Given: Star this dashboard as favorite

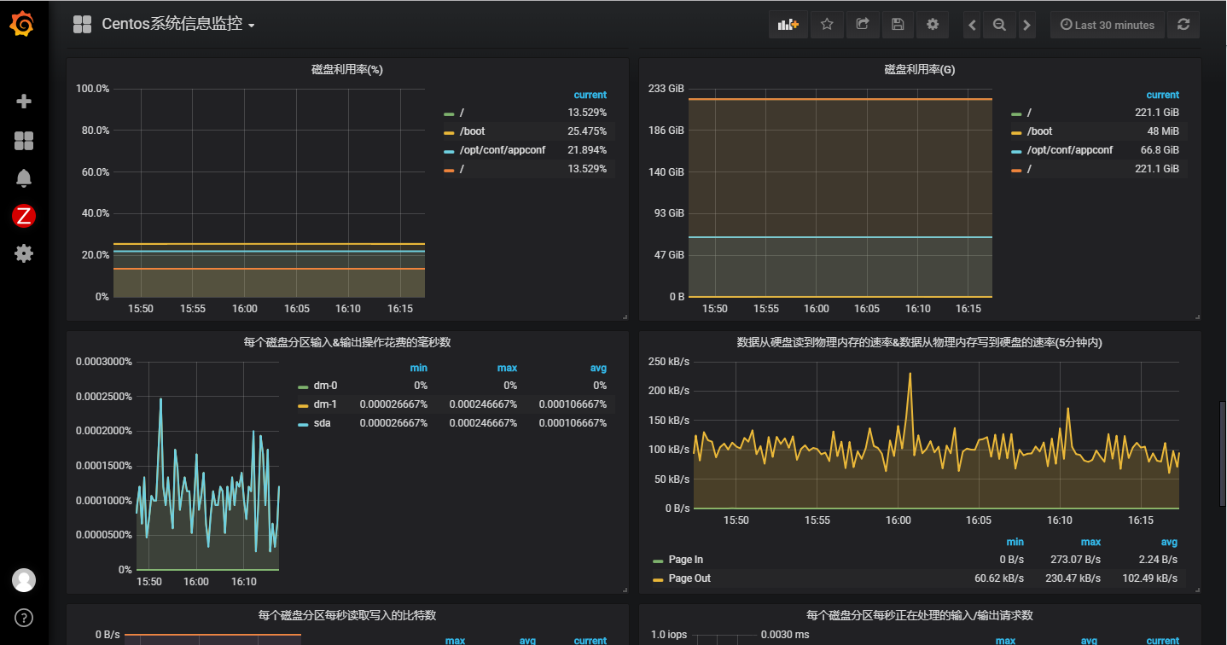Looking at the screenshot, I should pyautogui.click(x=827, y=25).
